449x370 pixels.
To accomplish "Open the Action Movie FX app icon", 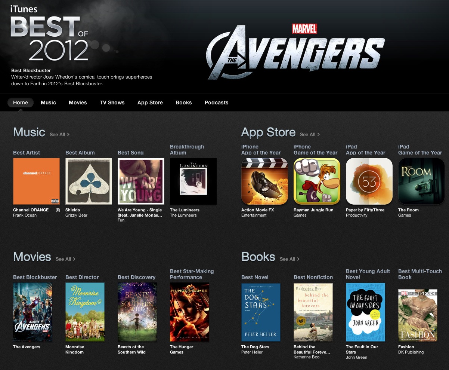I will point(264,181).
